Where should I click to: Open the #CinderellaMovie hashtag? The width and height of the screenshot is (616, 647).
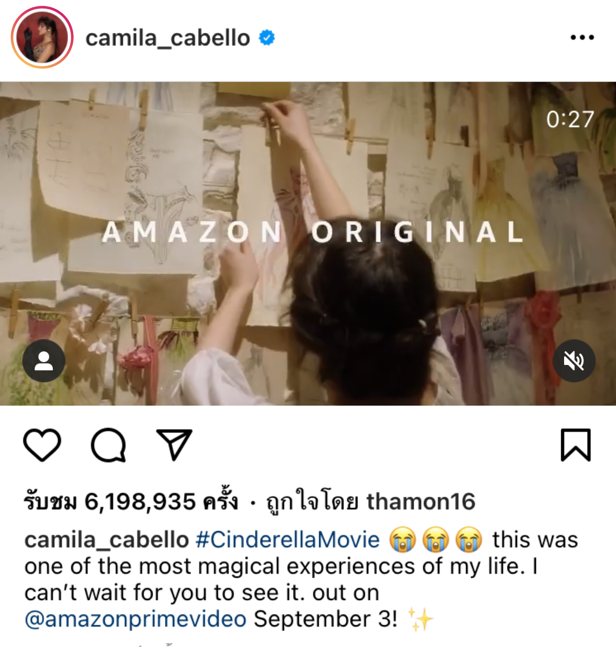(288, 540)
